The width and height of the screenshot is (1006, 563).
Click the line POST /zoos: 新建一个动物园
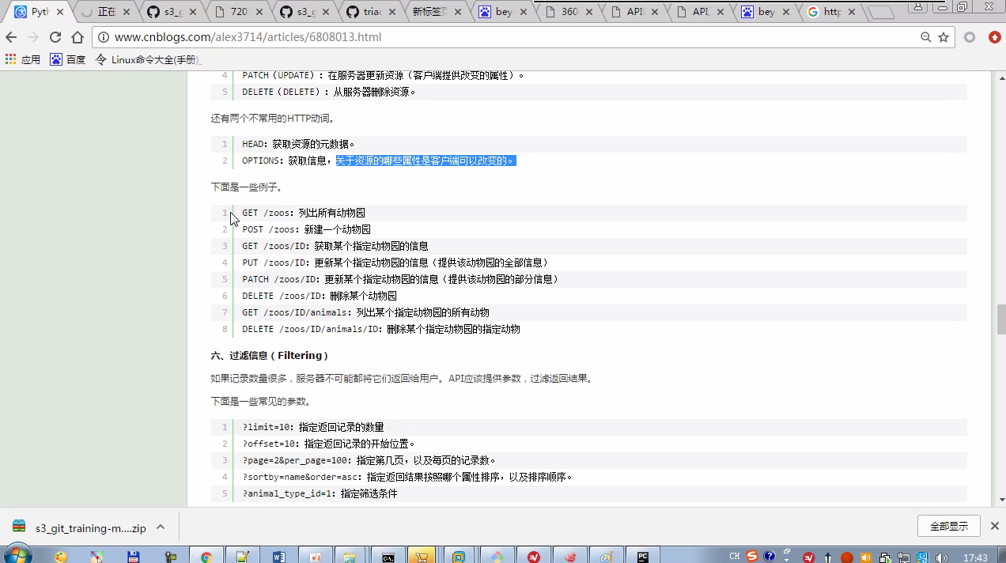(306, 229)
